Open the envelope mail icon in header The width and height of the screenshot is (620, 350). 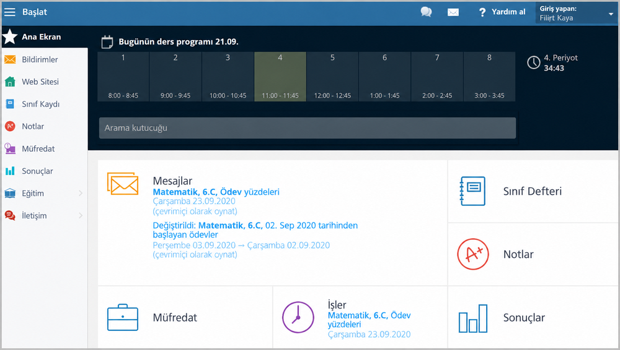coord(453,12)
